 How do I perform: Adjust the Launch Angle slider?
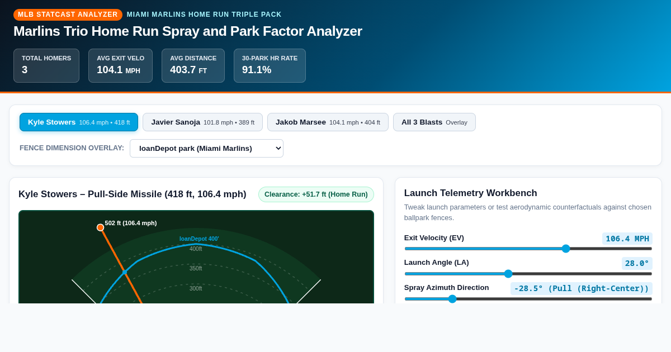pos(528,274)
